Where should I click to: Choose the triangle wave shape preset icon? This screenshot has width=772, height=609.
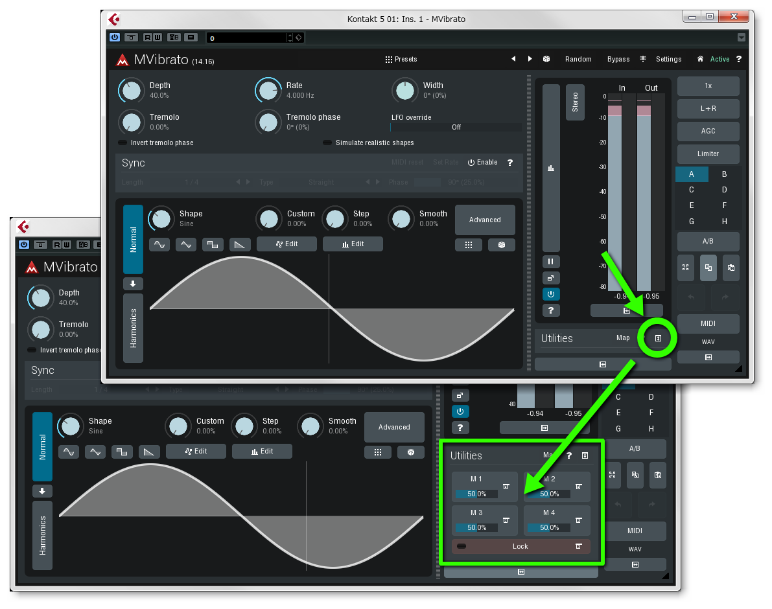(185, 244)
